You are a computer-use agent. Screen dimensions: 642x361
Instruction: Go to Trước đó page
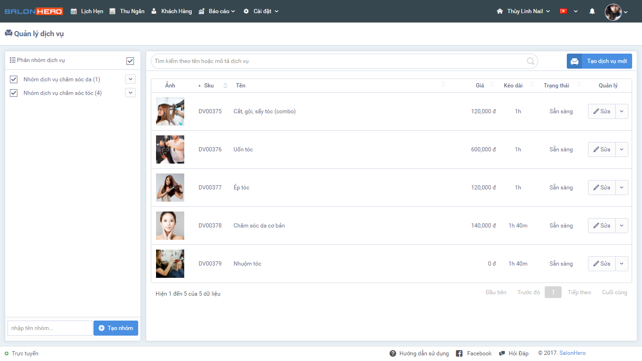[x=529, y=292]
